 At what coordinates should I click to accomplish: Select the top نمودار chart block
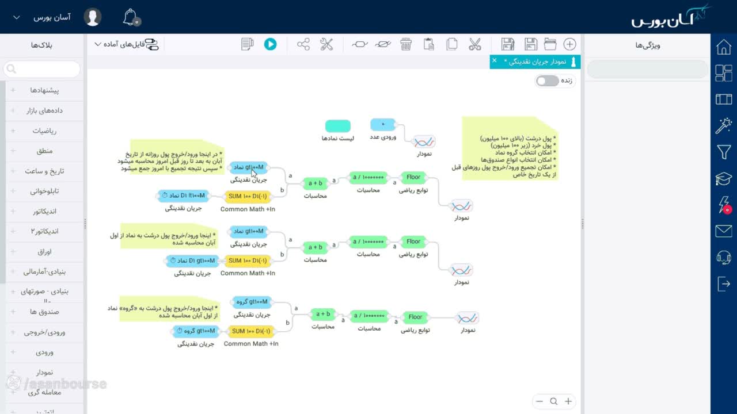424,141
